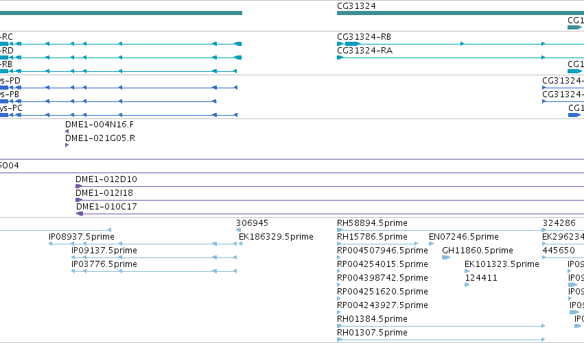The image size is (584, 343).
Task: Click the DME1-012D10 clone start marker
Action: pos(79,186)
